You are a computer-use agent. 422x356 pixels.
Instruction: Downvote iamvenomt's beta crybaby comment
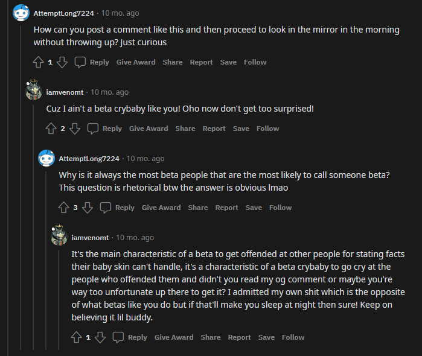[x=75, y=129]
